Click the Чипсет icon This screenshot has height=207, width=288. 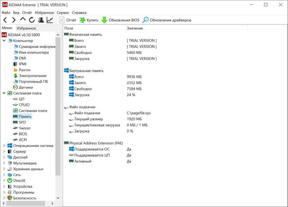click(x=15, y=128)
